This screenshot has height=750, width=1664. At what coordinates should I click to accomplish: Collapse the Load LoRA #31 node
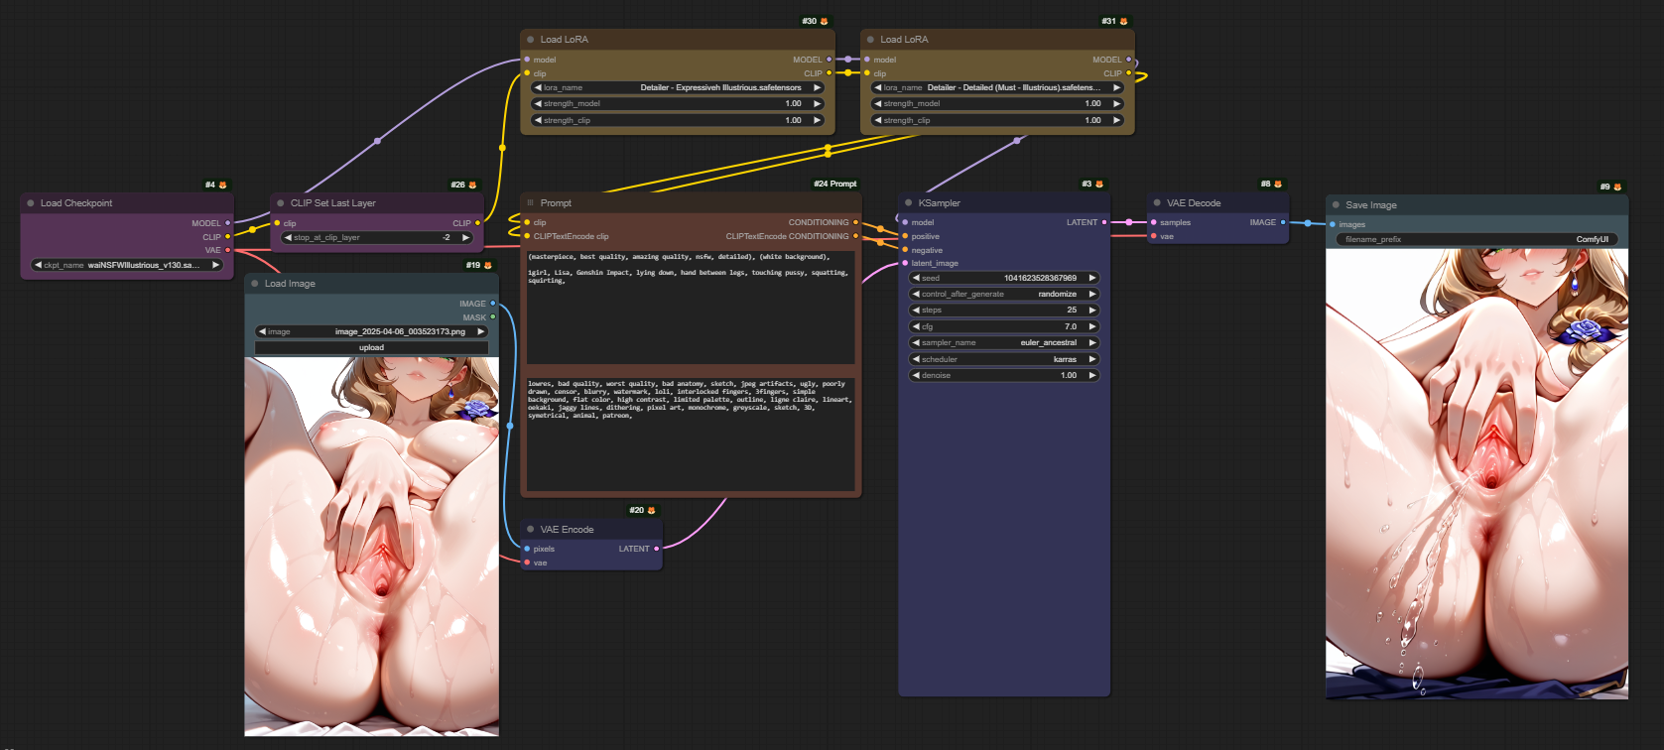pos(870,40)
